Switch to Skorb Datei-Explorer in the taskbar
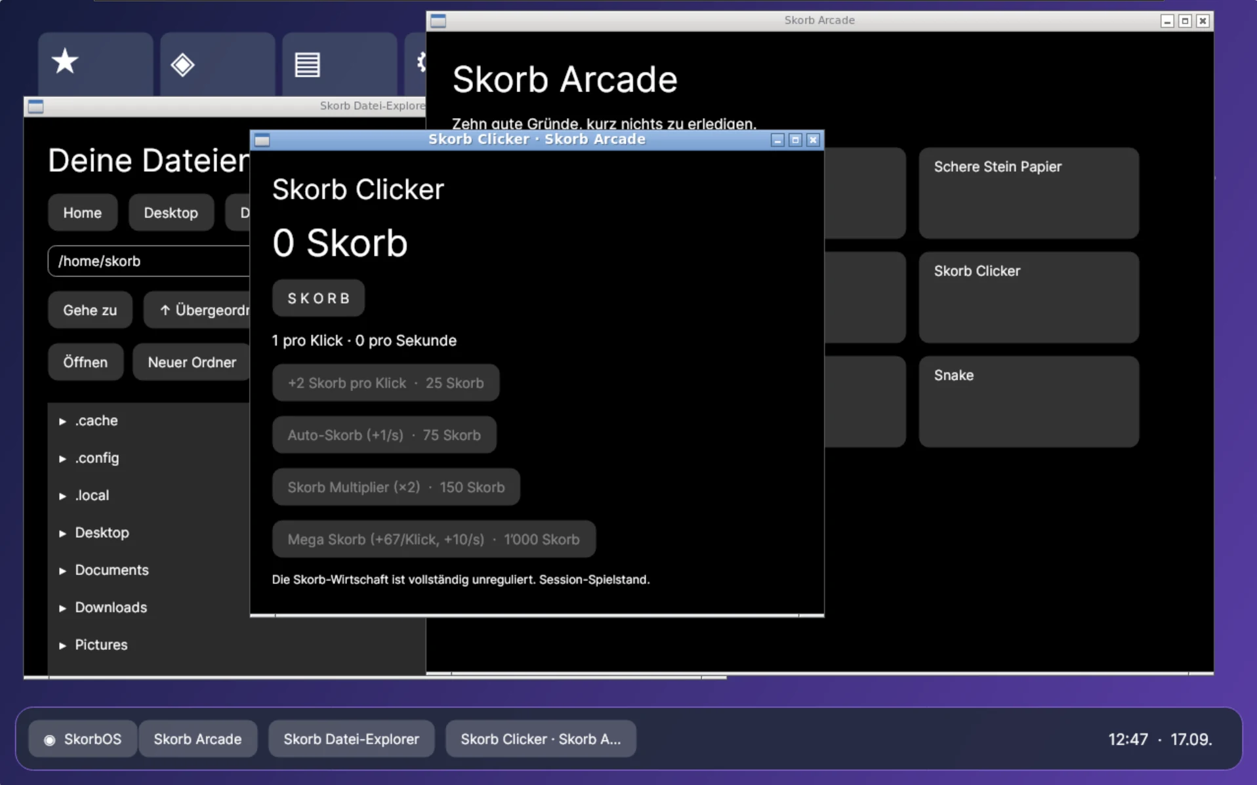Image resolution: width=1257 pixels, height=785 pixels. point(351,739)
